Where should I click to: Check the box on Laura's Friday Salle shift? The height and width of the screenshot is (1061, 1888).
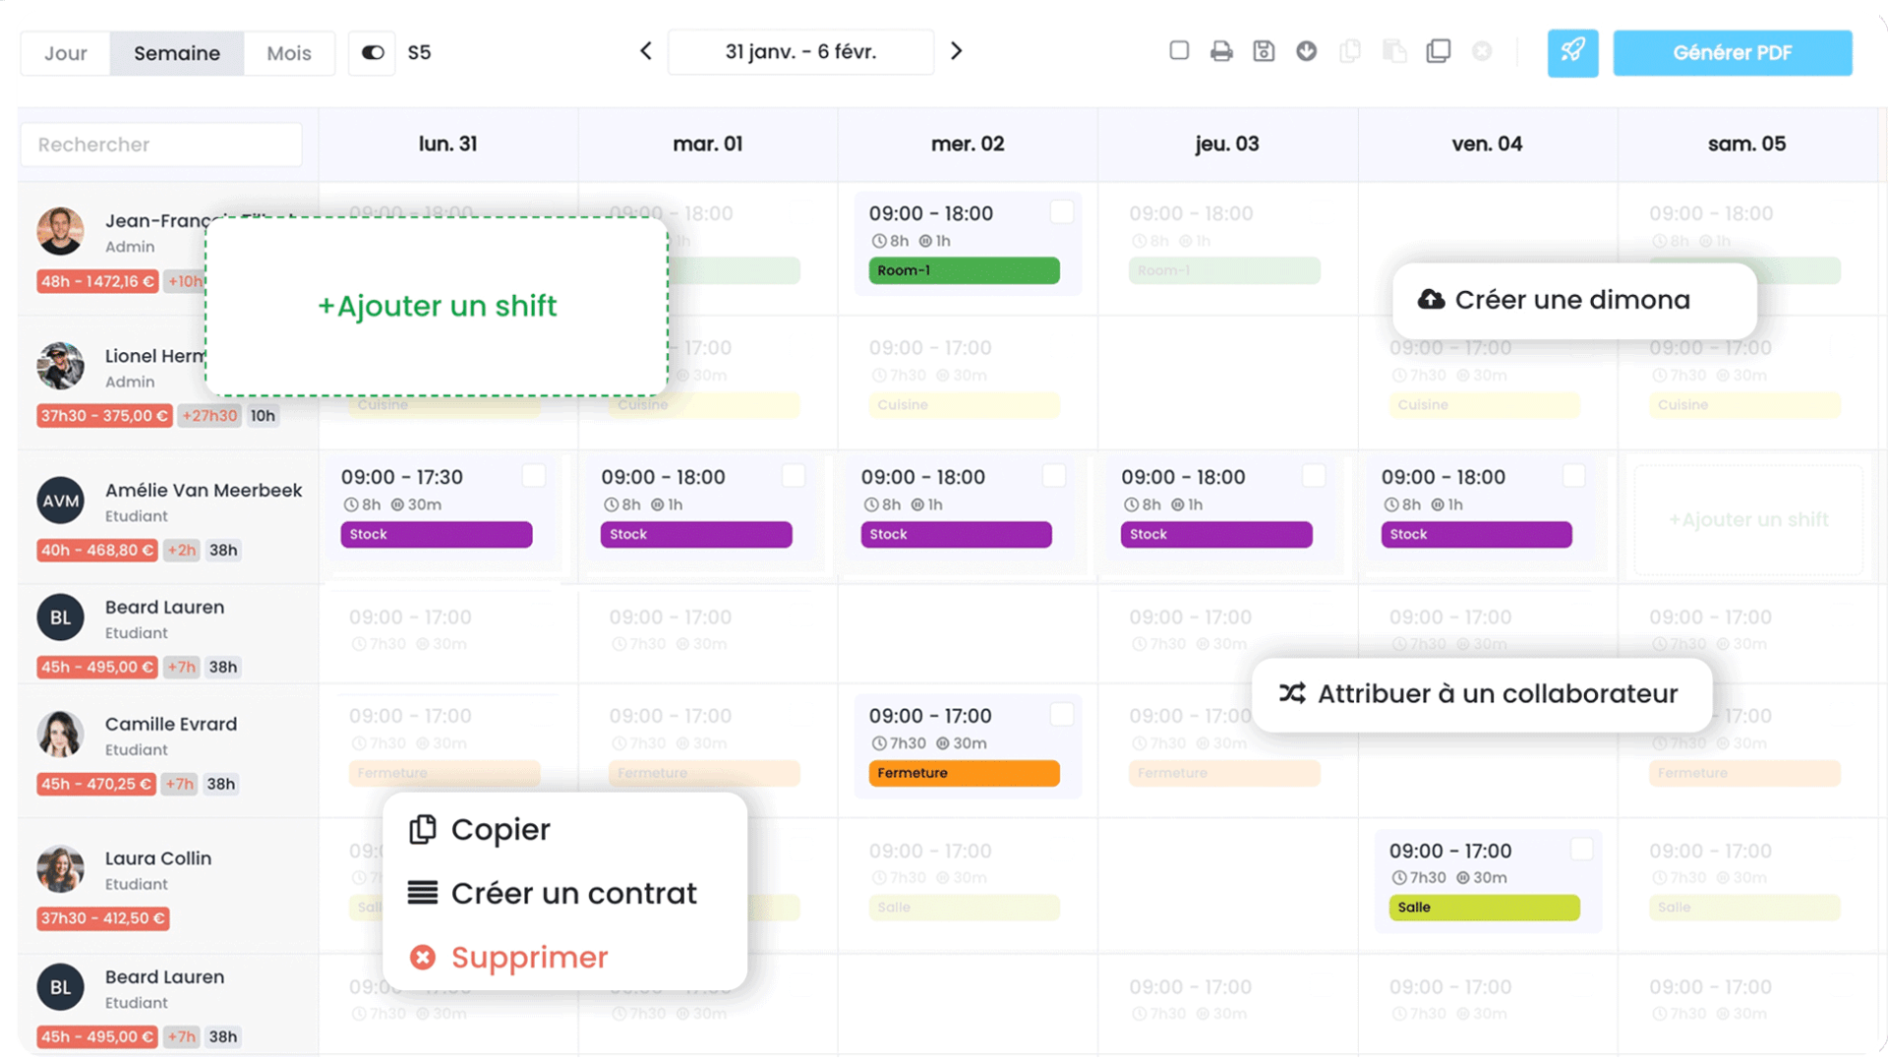click(x=1581, y=850)
